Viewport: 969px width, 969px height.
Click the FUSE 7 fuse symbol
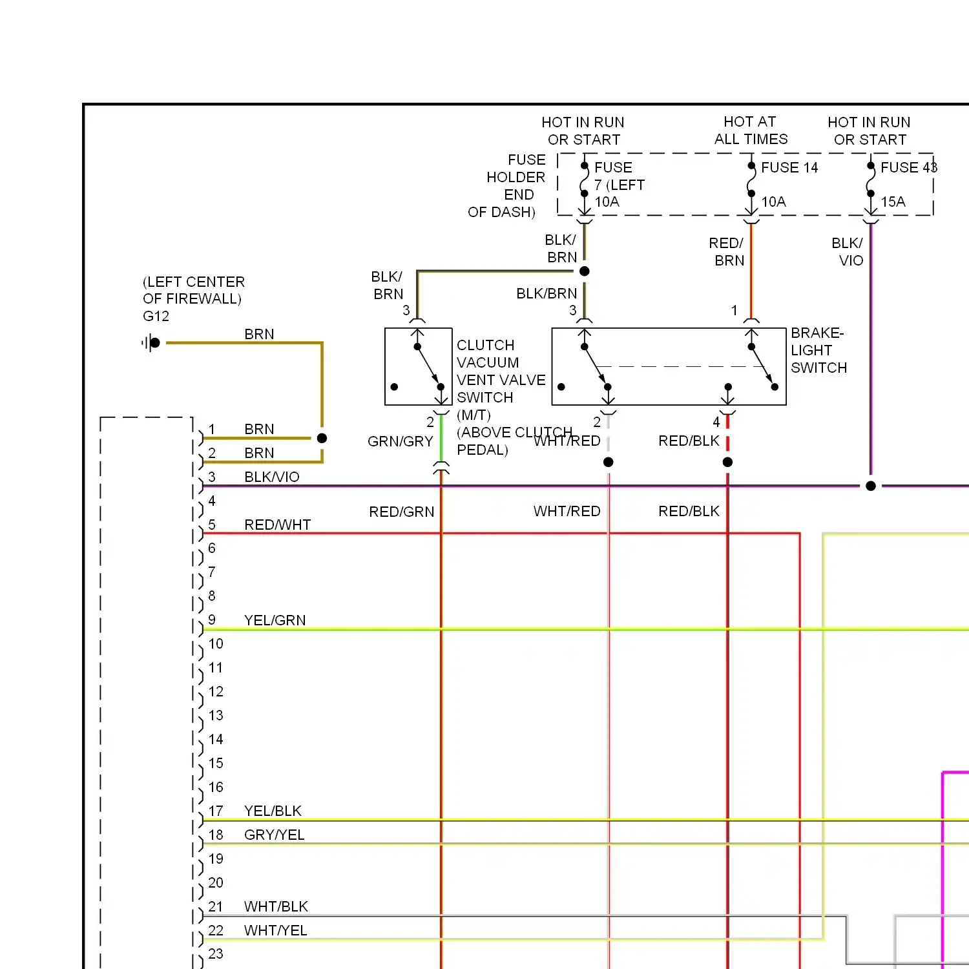tap(585, 180)
